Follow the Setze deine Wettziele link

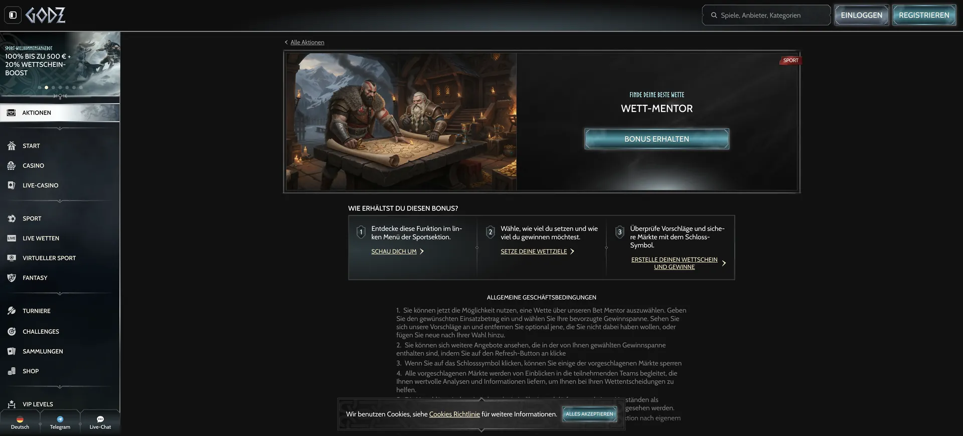click(x=534, y=251)
